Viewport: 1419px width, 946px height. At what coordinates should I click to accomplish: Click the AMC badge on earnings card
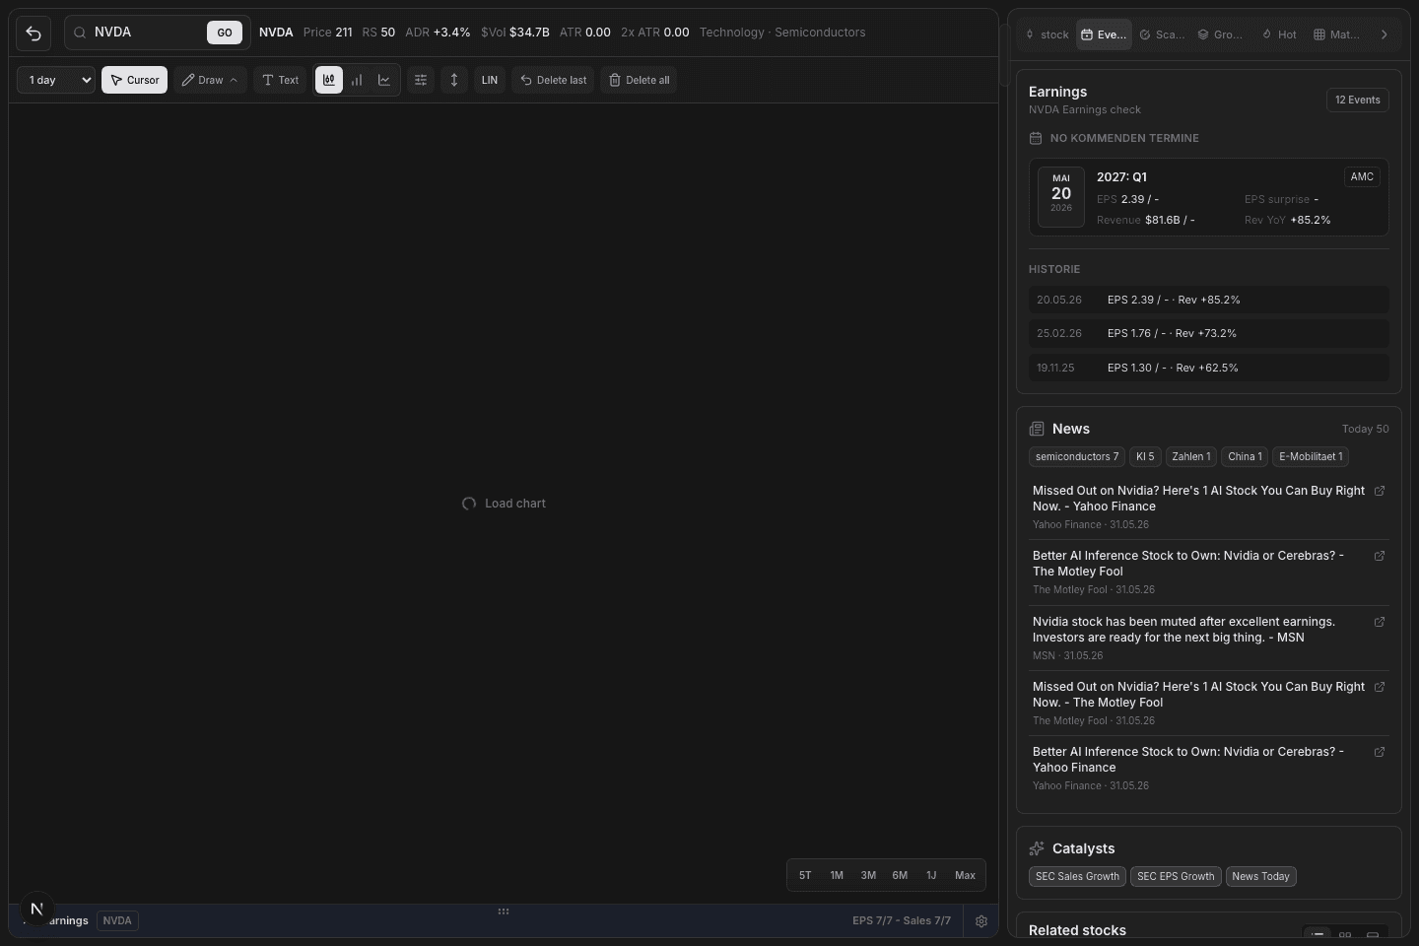click(x=1362, y=176)
